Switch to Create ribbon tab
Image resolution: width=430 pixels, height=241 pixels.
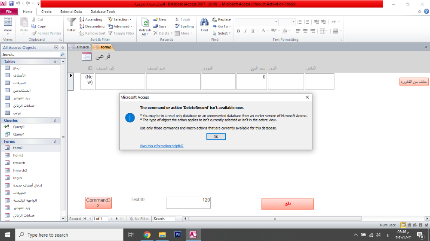pyautogui.click(x=46, y=12)
